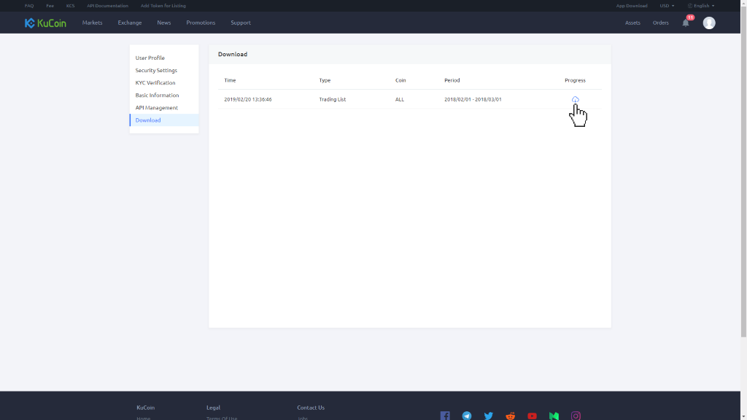Select Security Settings in sidebar
The image size is (747, 420).
pos(156,71)
